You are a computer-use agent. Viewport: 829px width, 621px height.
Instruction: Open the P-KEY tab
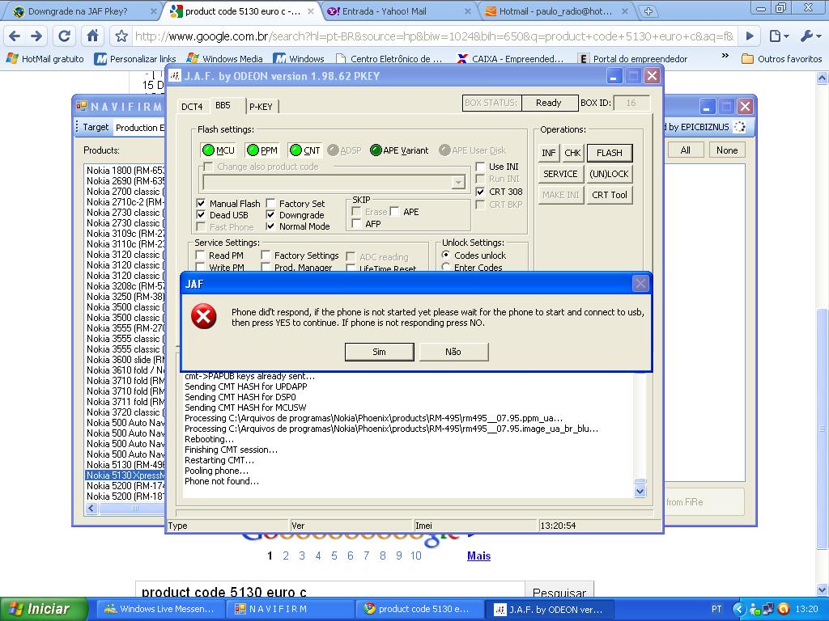(261, 107)
